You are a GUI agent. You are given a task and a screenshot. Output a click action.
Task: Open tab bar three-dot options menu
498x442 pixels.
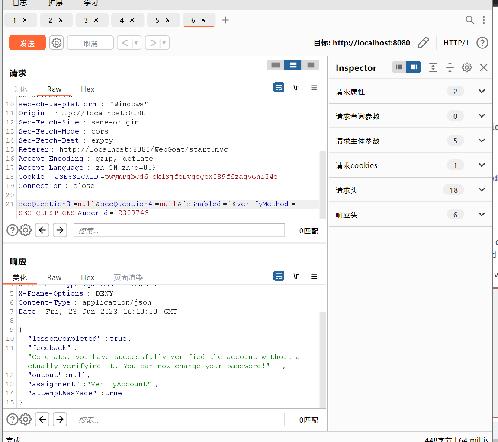pos(483,20)
